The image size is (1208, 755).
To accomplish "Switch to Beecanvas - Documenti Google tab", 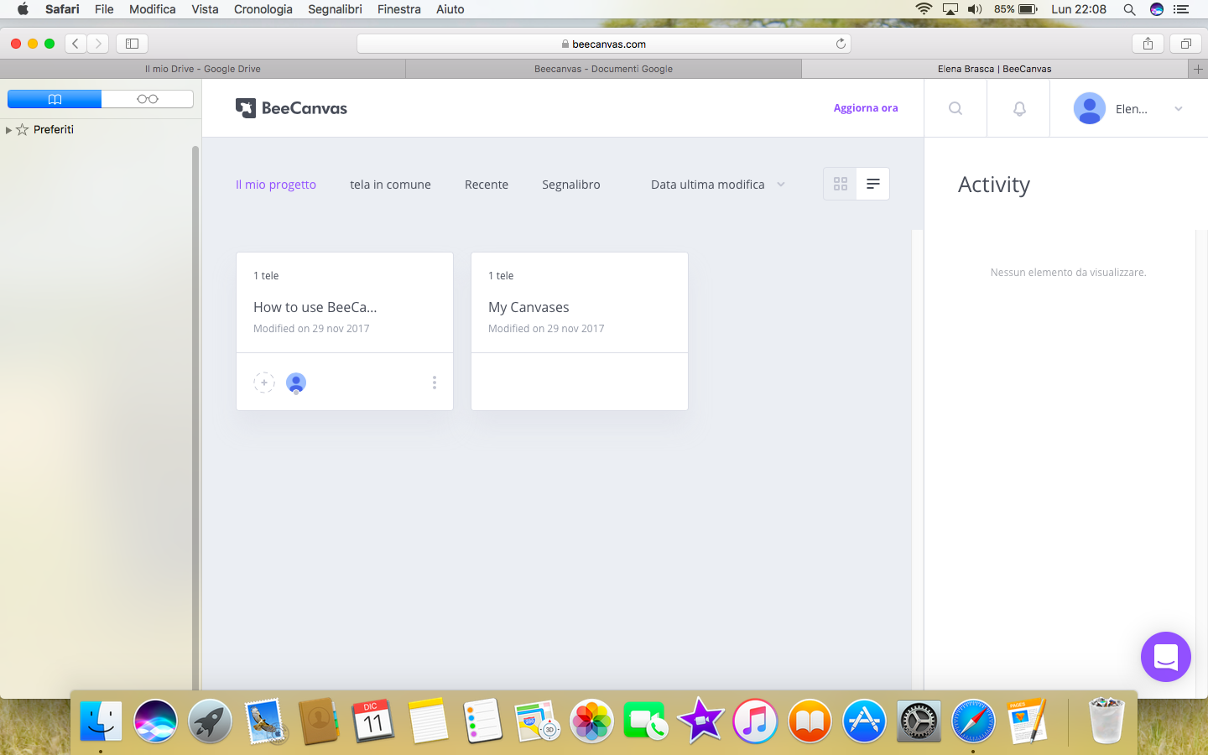I will click(604, 69).
